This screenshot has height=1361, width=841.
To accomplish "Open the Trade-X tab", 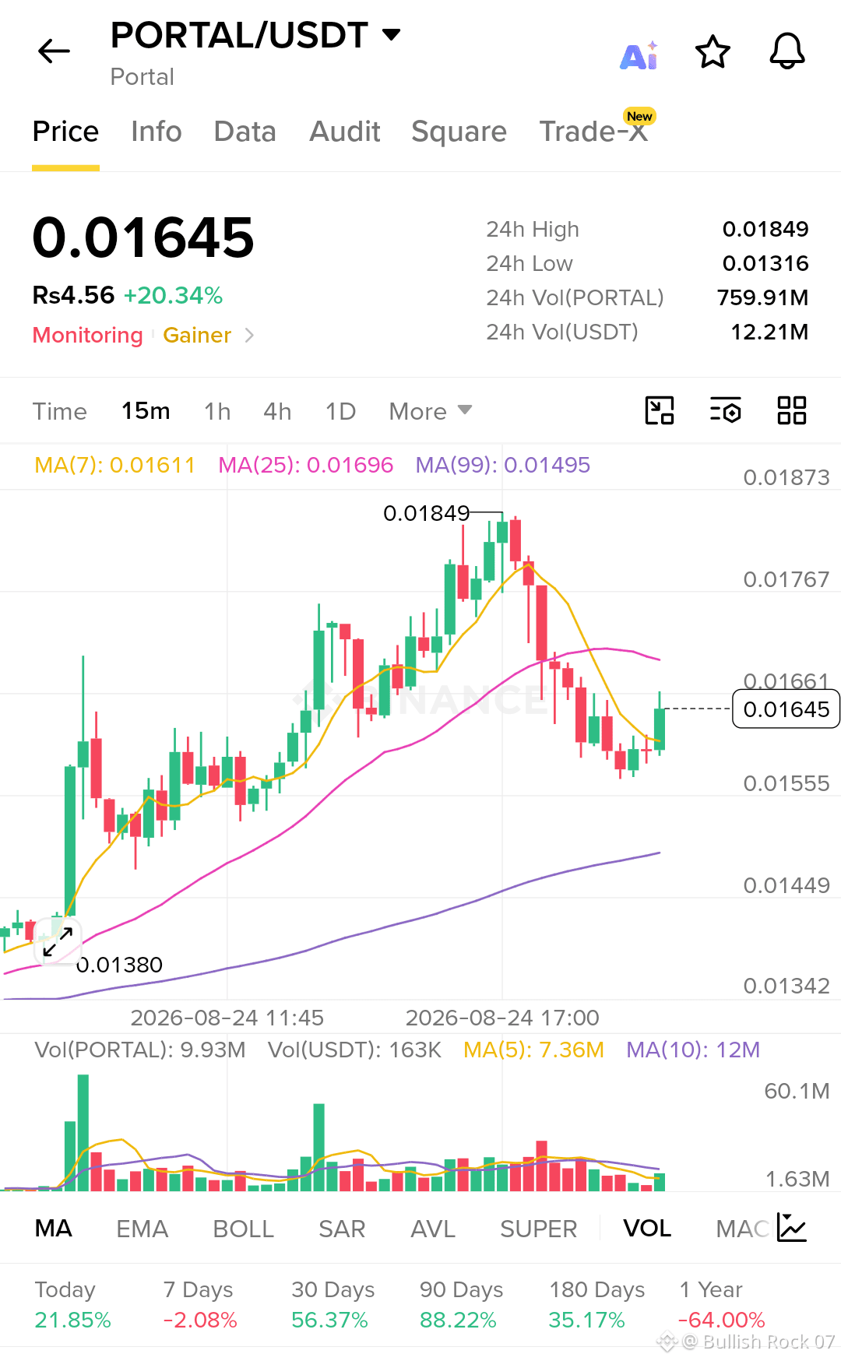I will (593, 132).
